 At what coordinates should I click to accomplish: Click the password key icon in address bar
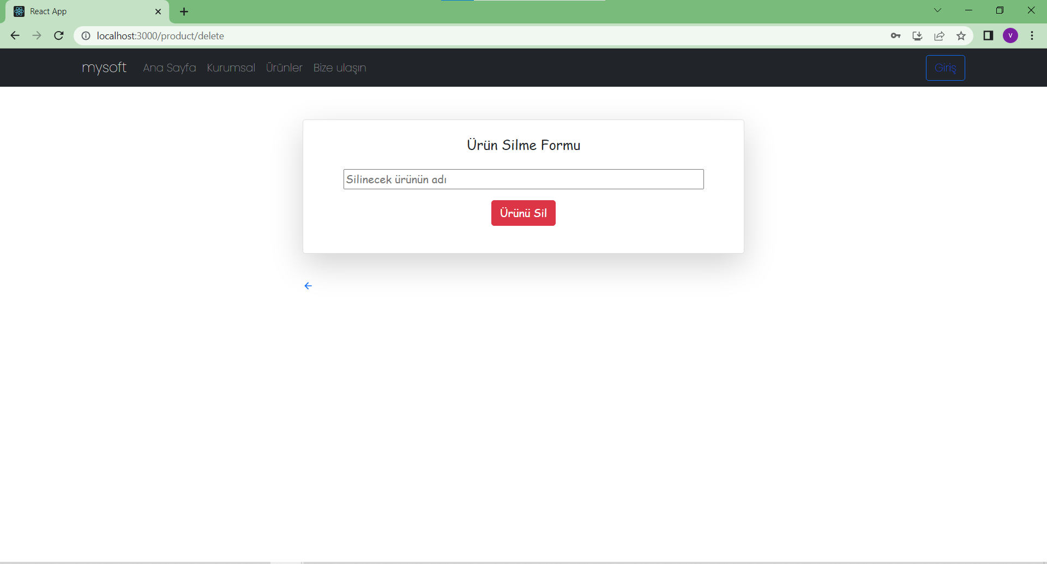896,35
